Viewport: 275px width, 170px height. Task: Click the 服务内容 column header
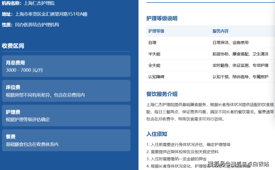[x=220, y=31]
